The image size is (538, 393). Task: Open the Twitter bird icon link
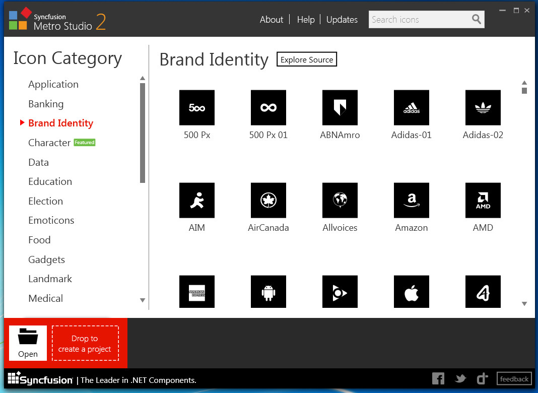(460, 378)
